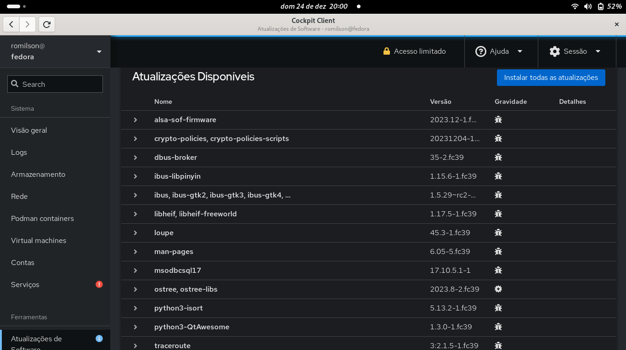Click the question mark Ajuda icon

(481, 51)
